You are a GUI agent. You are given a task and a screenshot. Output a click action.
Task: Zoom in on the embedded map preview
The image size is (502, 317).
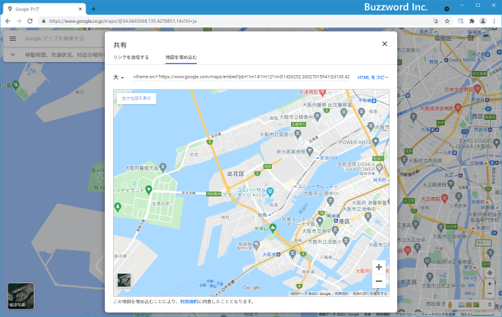pos(379,267)
